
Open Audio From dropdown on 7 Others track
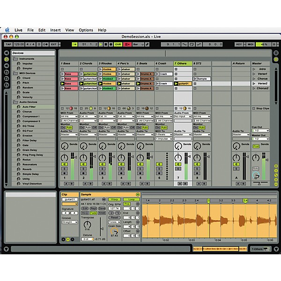183,117
